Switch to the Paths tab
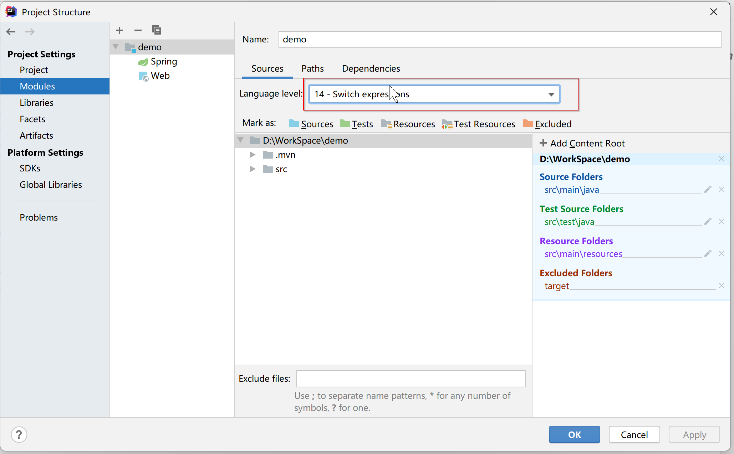 [312, 68]
